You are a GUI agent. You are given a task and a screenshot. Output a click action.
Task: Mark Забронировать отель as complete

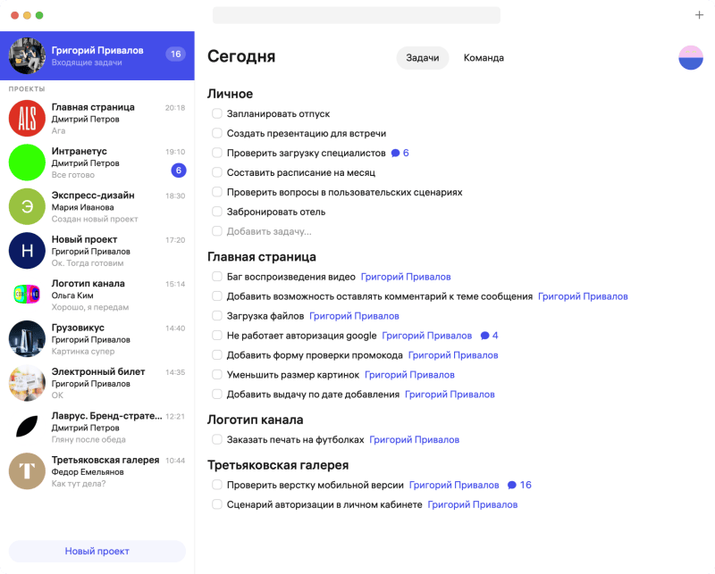[215, 213]
